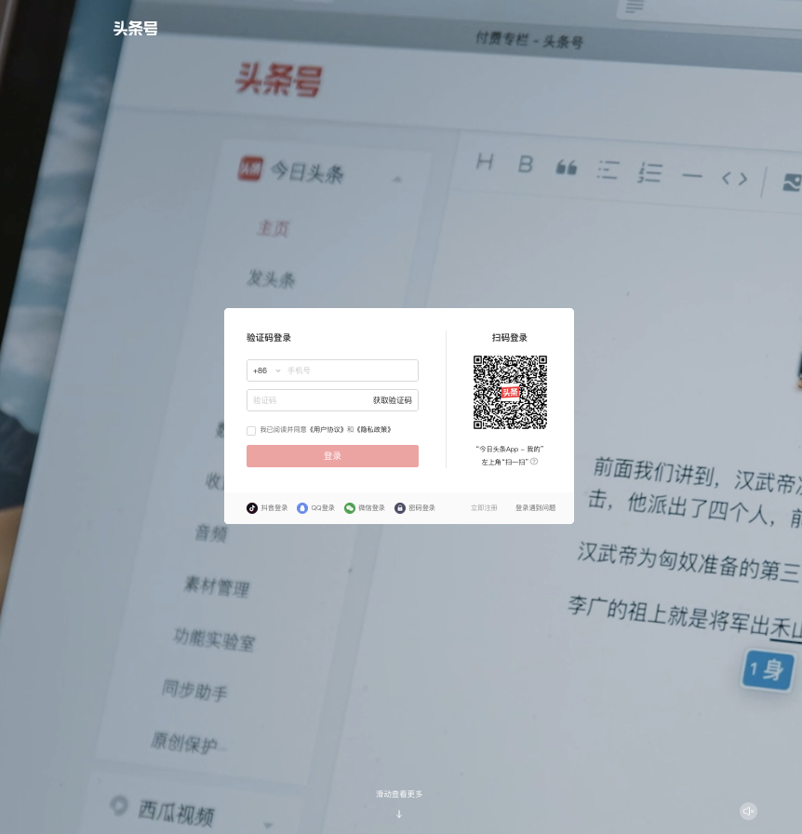Choose QQ登录 with the QQ icon

[316, 508]
